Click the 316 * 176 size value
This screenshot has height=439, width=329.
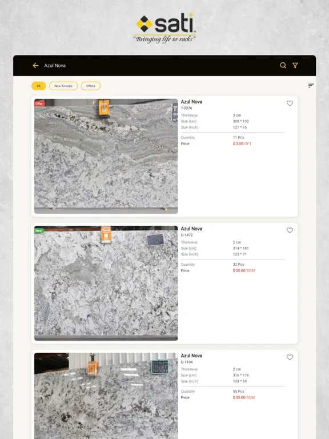tap(240, 375)
